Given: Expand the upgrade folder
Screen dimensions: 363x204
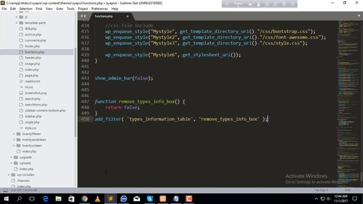Looking at the screenshot, I should [11, 157].
